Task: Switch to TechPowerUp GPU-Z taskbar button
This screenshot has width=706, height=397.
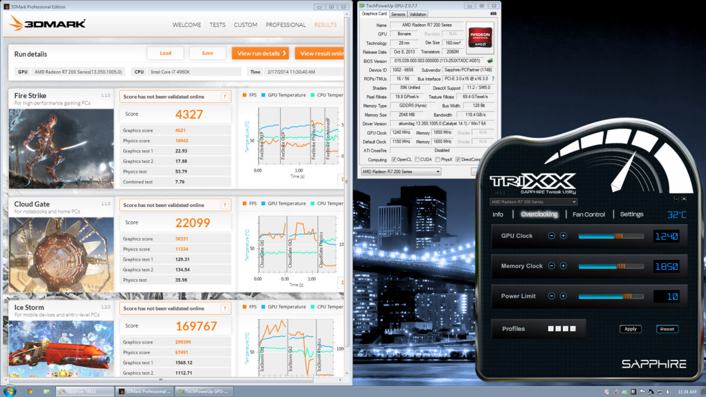Action: point(204,391)
